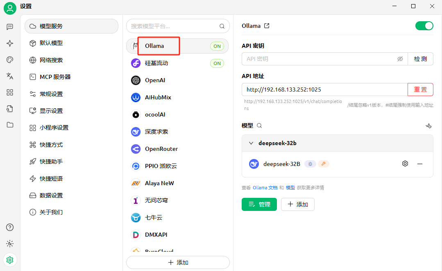Click the health check icon beside 模型
This screenshot has width=442, height=271.
coord(428,126)
